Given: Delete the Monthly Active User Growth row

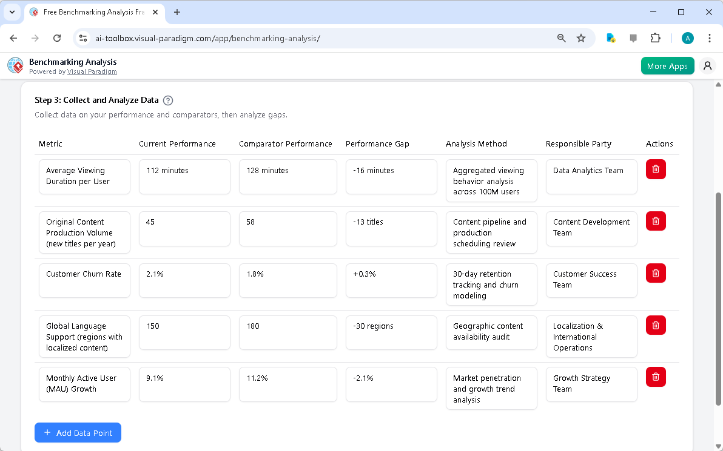Looking at the screenshot, I should [x=655, y=377].
